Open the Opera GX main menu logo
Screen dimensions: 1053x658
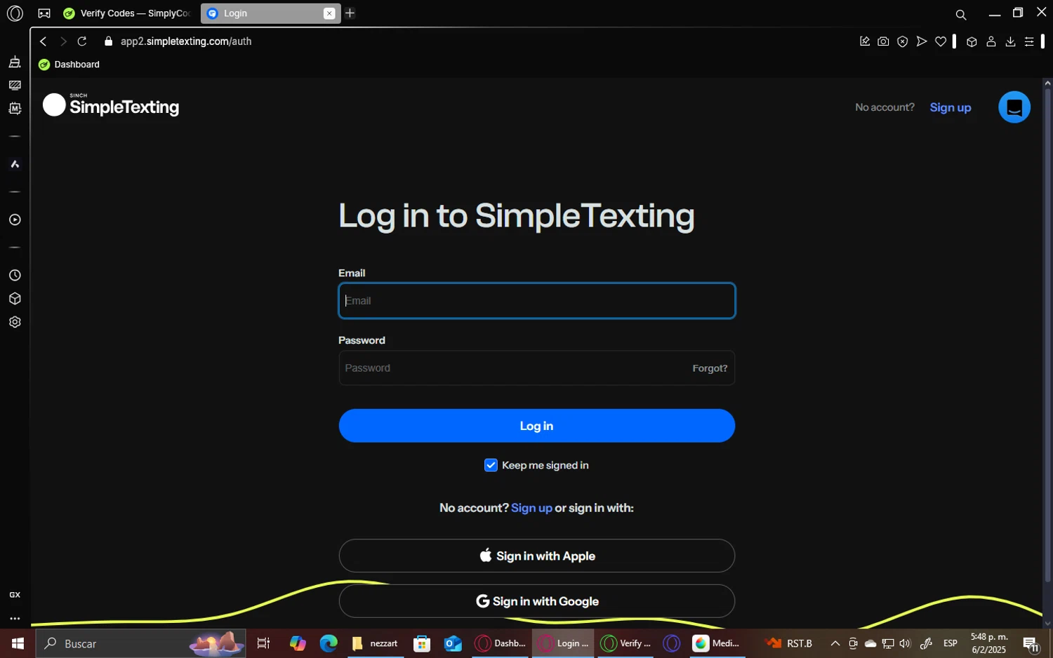click(15, 13)
